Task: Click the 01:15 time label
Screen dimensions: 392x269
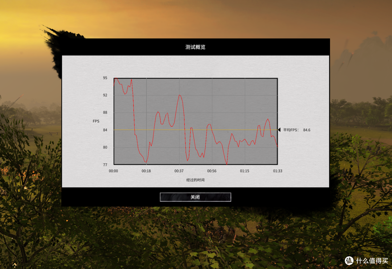Action: tap(245, 171)
